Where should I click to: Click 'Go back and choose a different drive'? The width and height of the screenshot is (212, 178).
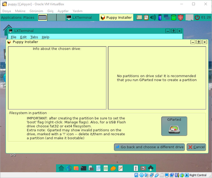pyautogui.click(x=149, y=147)
